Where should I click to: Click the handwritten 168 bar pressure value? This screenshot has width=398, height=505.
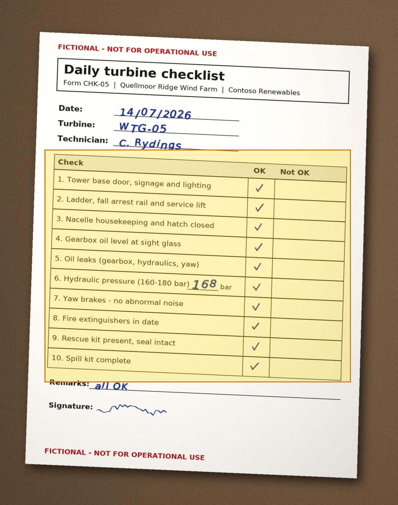pyautogui.click(x=205, y=285)
